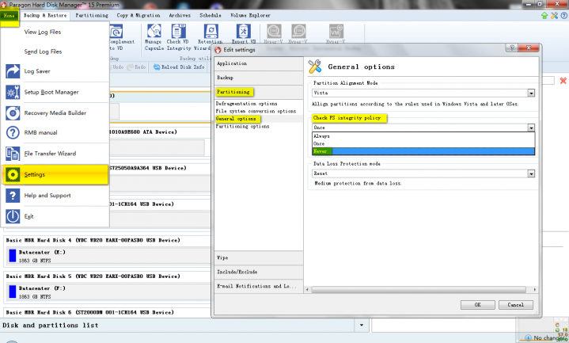569x343 pixels.
Task: Select the Datacenter (F:) partition
Action: click(107, 292)
